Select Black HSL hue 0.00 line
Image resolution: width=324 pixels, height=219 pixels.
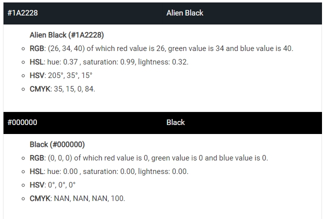click(x=109, y=171)
